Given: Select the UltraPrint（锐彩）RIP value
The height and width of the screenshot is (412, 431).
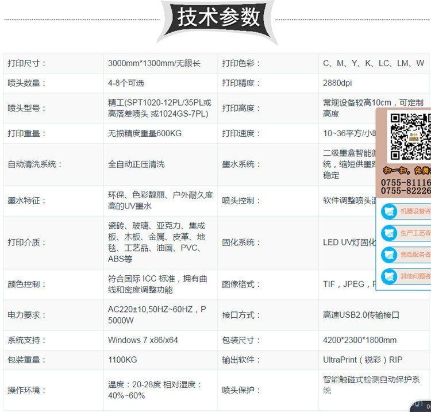Looking at the screenshot, I should 363,360.
